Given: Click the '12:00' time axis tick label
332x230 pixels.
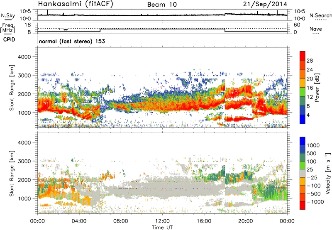Looking at the screenshot, I should click(x=162, y=221).
